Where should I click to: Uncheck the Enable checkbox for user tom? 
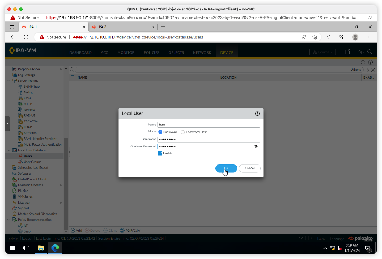160,153
